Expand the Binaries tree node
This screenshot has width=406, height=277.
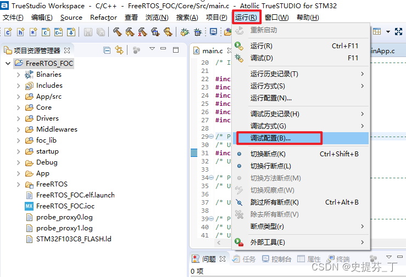(x=18, y=75)
